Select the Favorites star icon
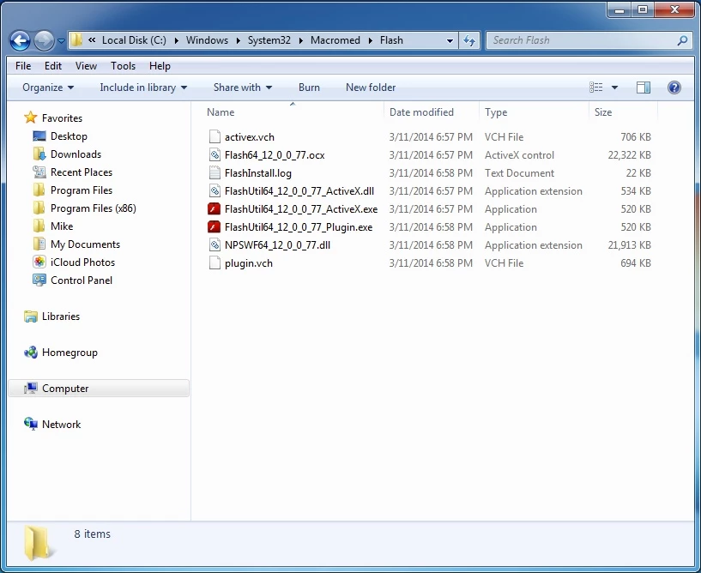 click(x=30, y=118)
